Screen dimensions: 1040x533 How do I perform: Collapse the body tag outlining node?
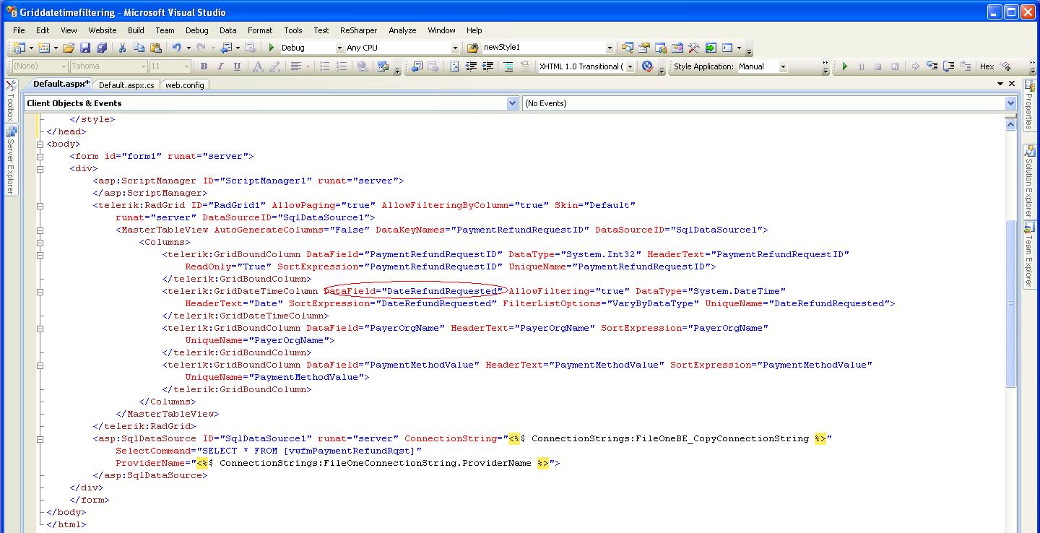coord(40,144)
